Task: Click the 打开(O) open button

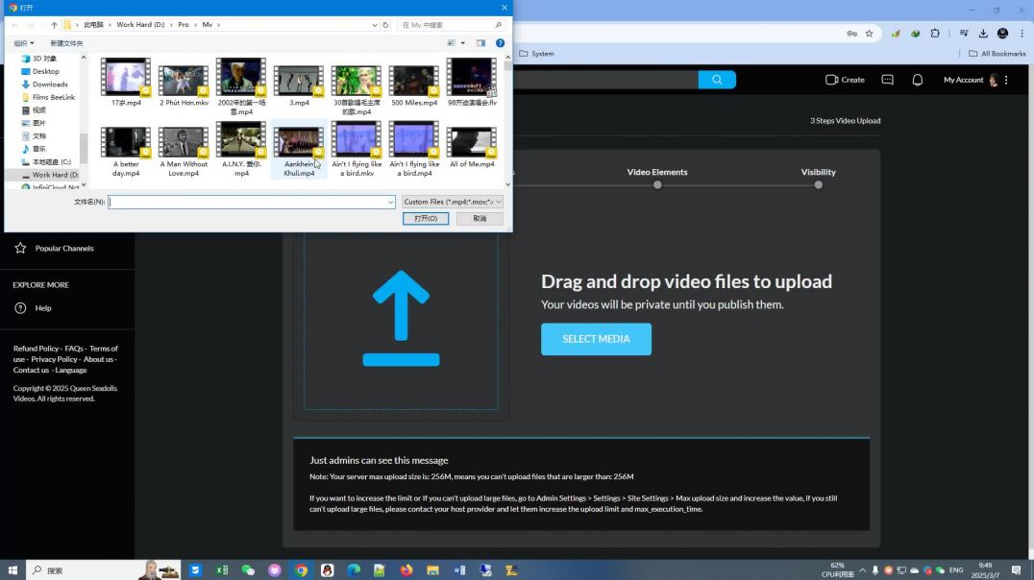Action: tap(426, 218)
